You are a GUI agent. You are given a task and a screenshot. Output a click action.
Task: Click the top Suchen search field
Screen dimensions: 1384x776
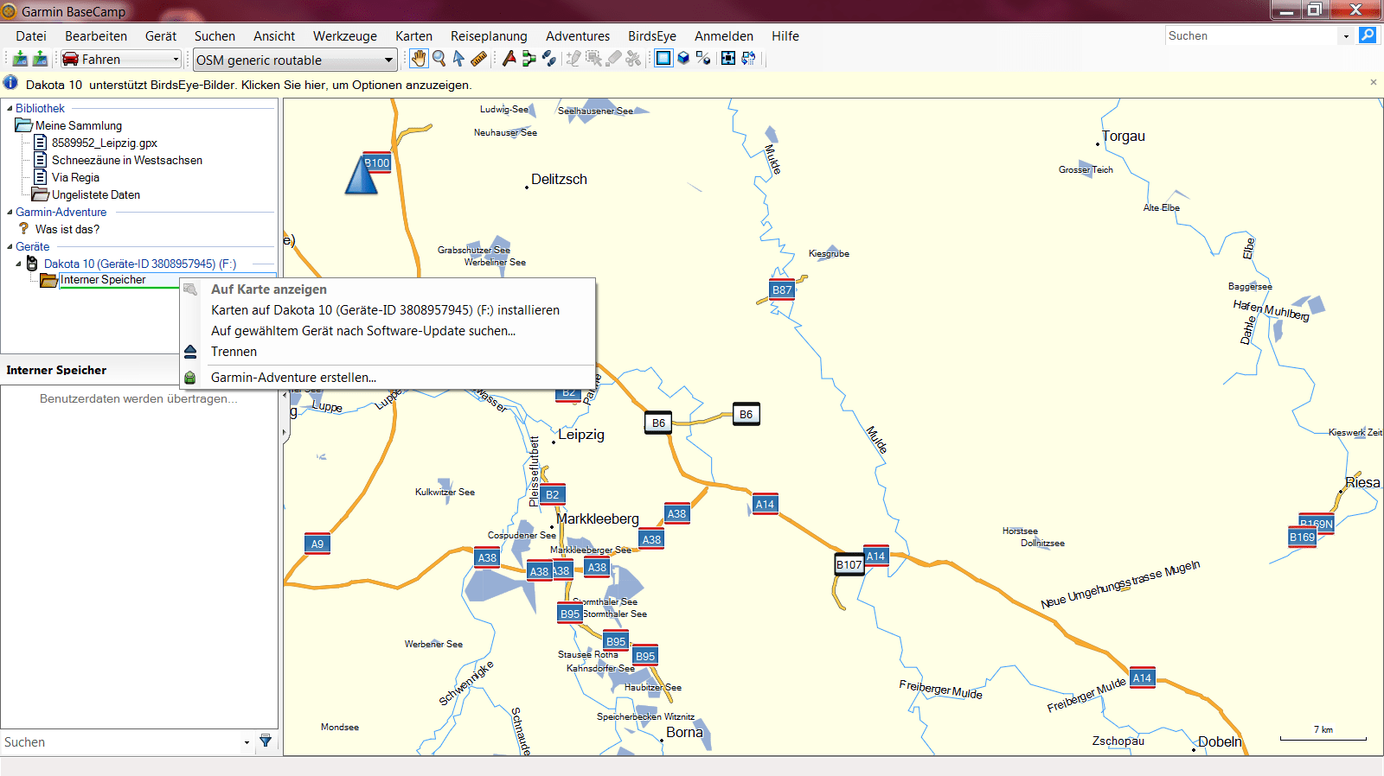[1252, 36]
